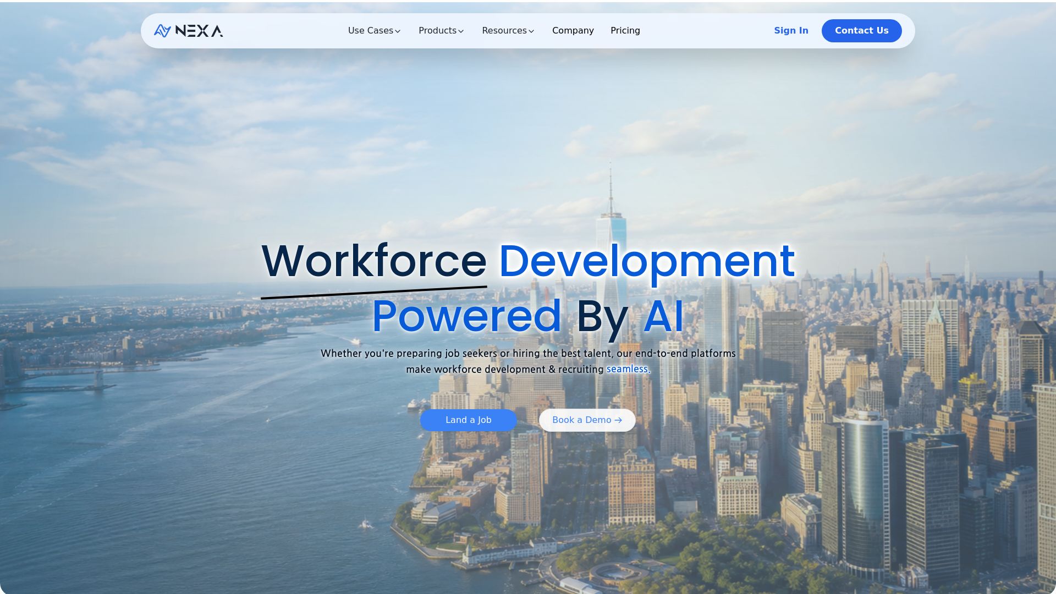Click the Sign In link

791,31
